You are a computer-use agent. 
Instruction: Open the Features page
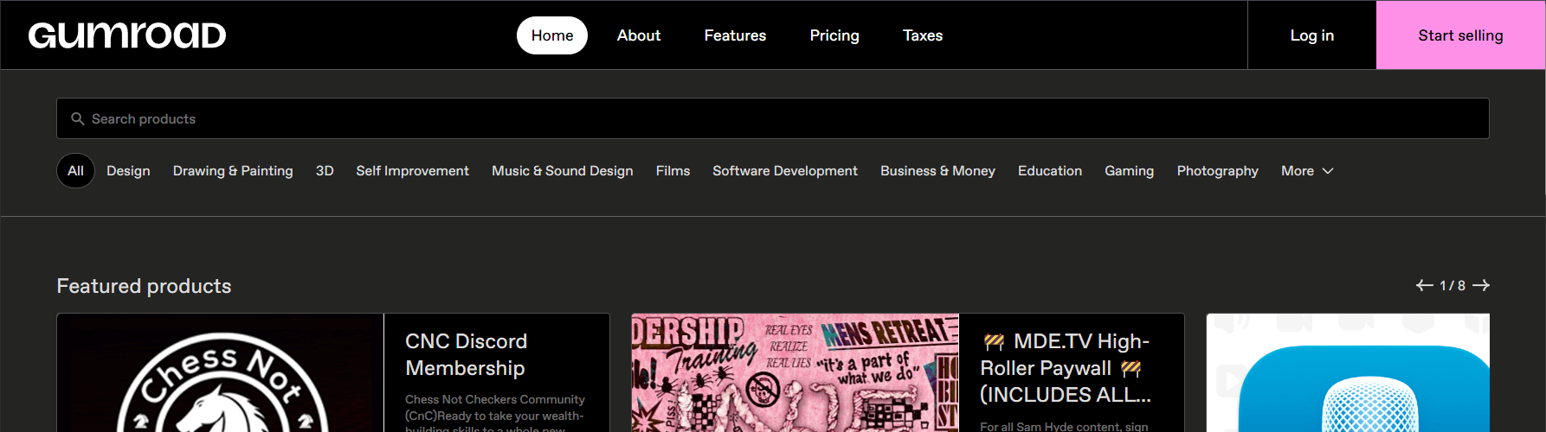pyautogui.click(x=734, y=35)
